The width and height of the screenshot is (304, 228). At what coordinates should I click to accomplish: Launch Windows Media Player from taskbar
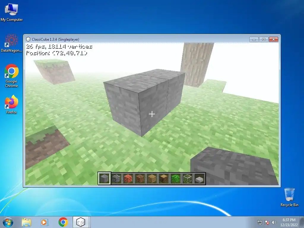click(x=45, y=222)
